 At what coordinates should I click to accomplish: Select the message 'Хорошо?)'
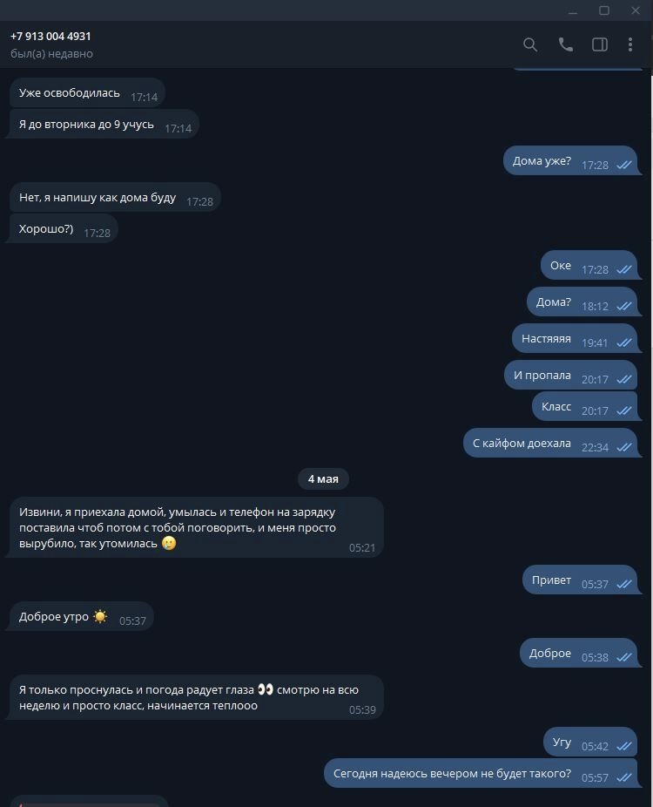(x=64, y=228)
